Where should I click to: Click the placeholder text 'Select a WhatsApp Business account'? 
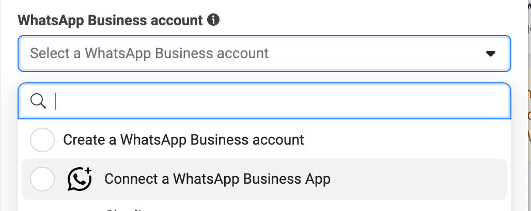[149, 53]
